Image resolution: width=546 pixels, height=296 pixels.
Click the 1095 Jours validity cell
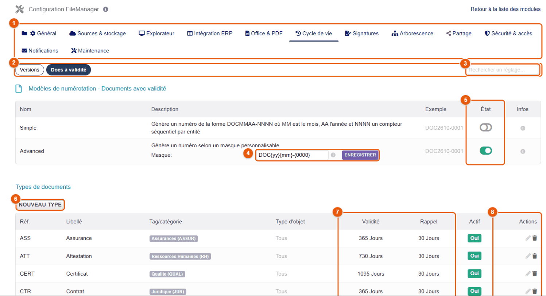point(371,273)
